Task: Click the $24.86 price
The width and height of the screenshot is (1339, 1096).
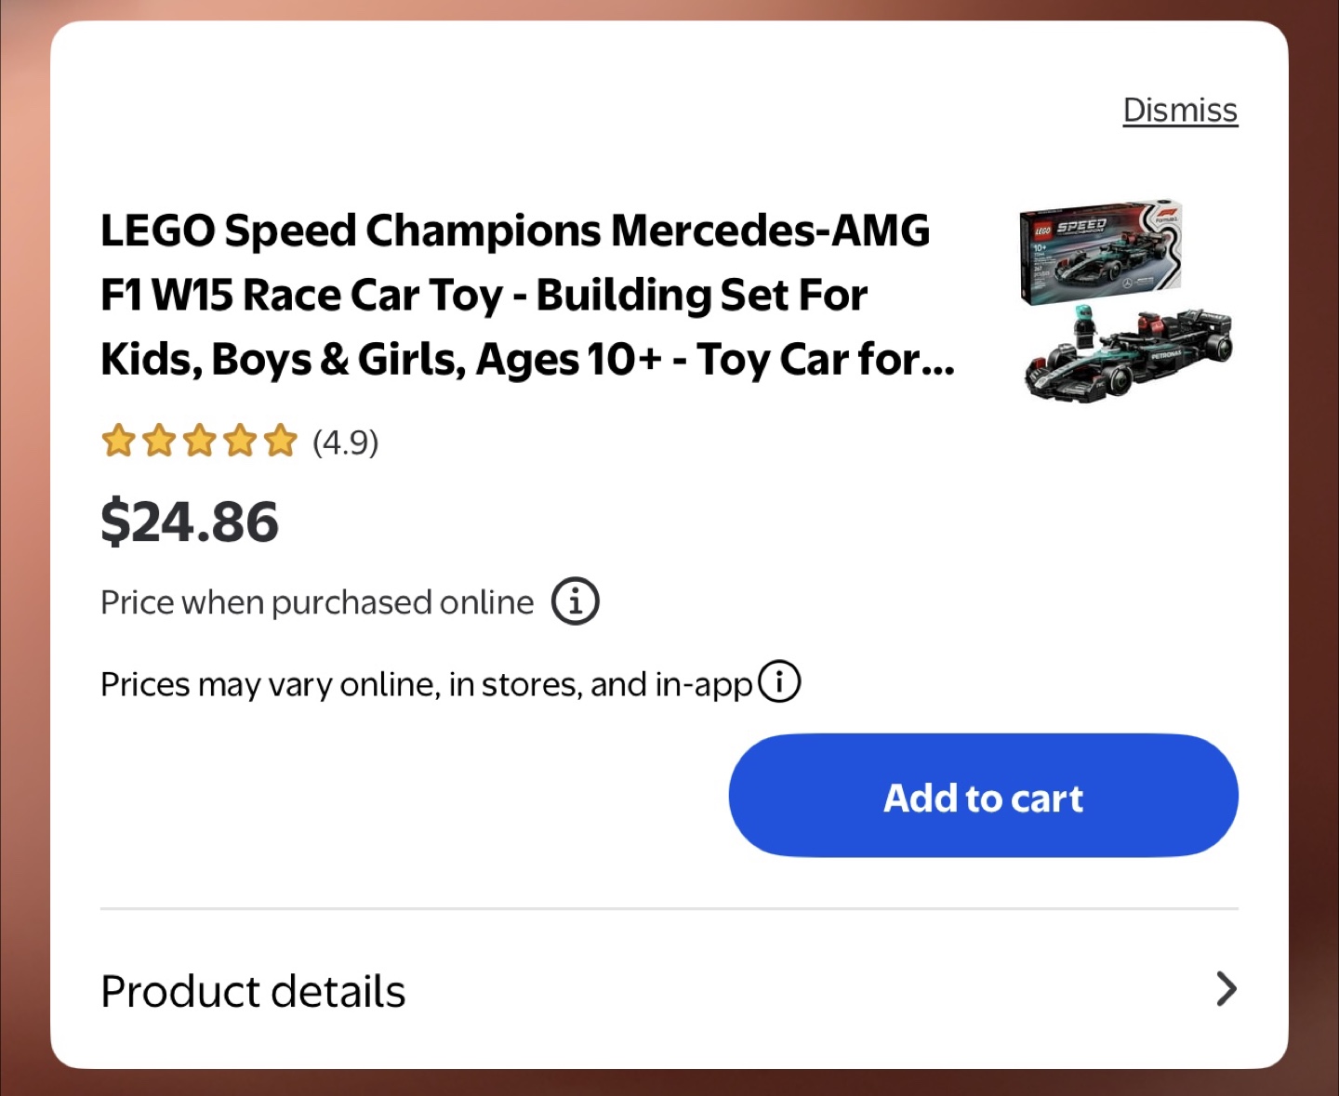Action: tap(190, 522)
